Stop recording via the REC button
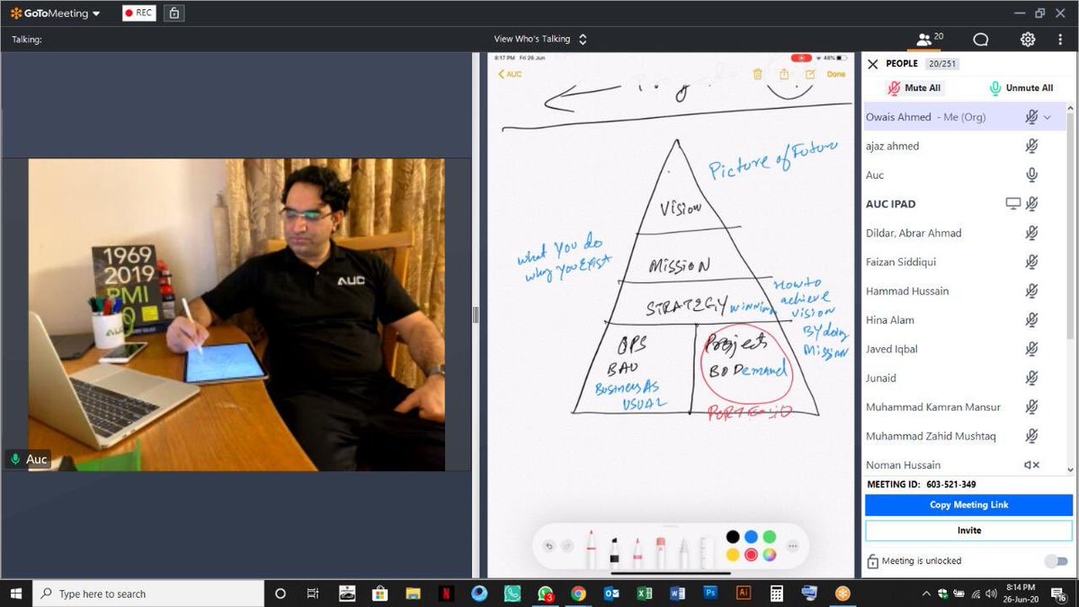1079x607 pixels. pos(139,13)
